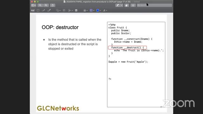Click the 'function __destruct()' code line
This screenshot has height=114, width=203.
(128, 47)
